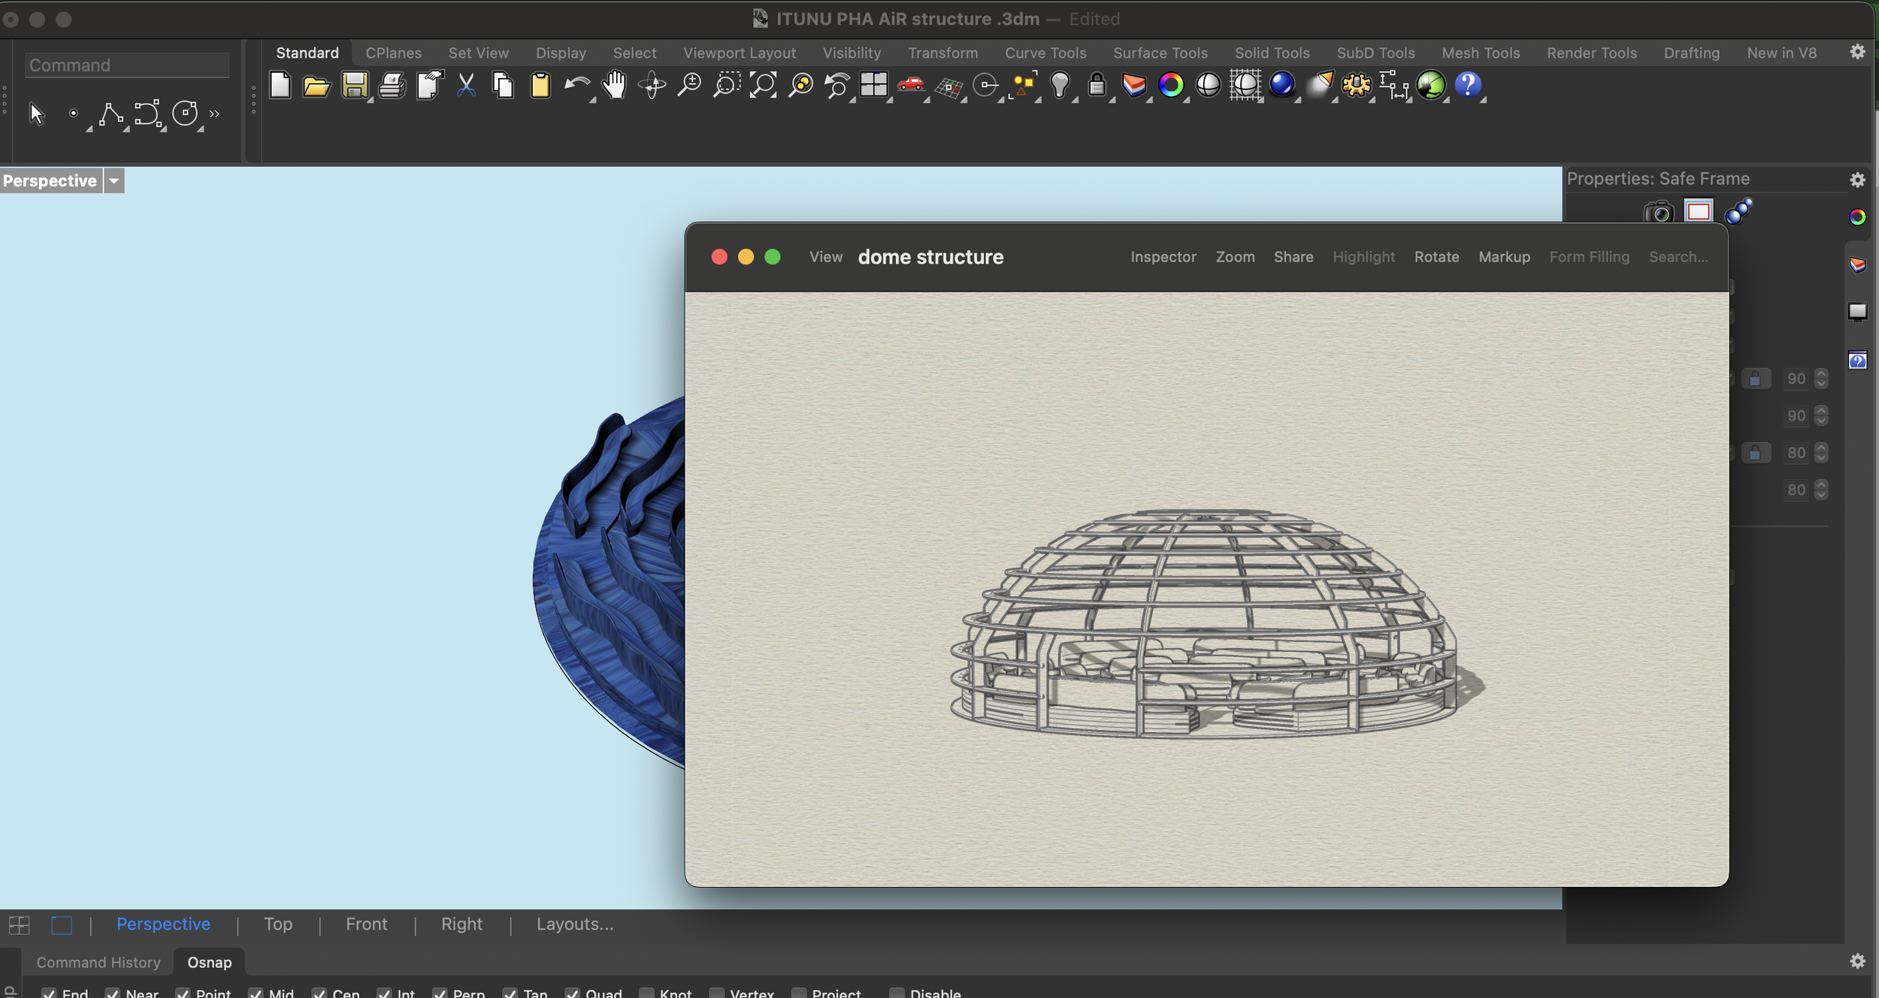
Task: Open the Perspective viewport dropdown
Action: coord(113,180)
